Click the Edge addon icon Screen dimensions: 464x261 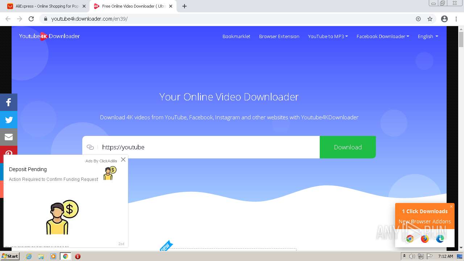point(440,239)
